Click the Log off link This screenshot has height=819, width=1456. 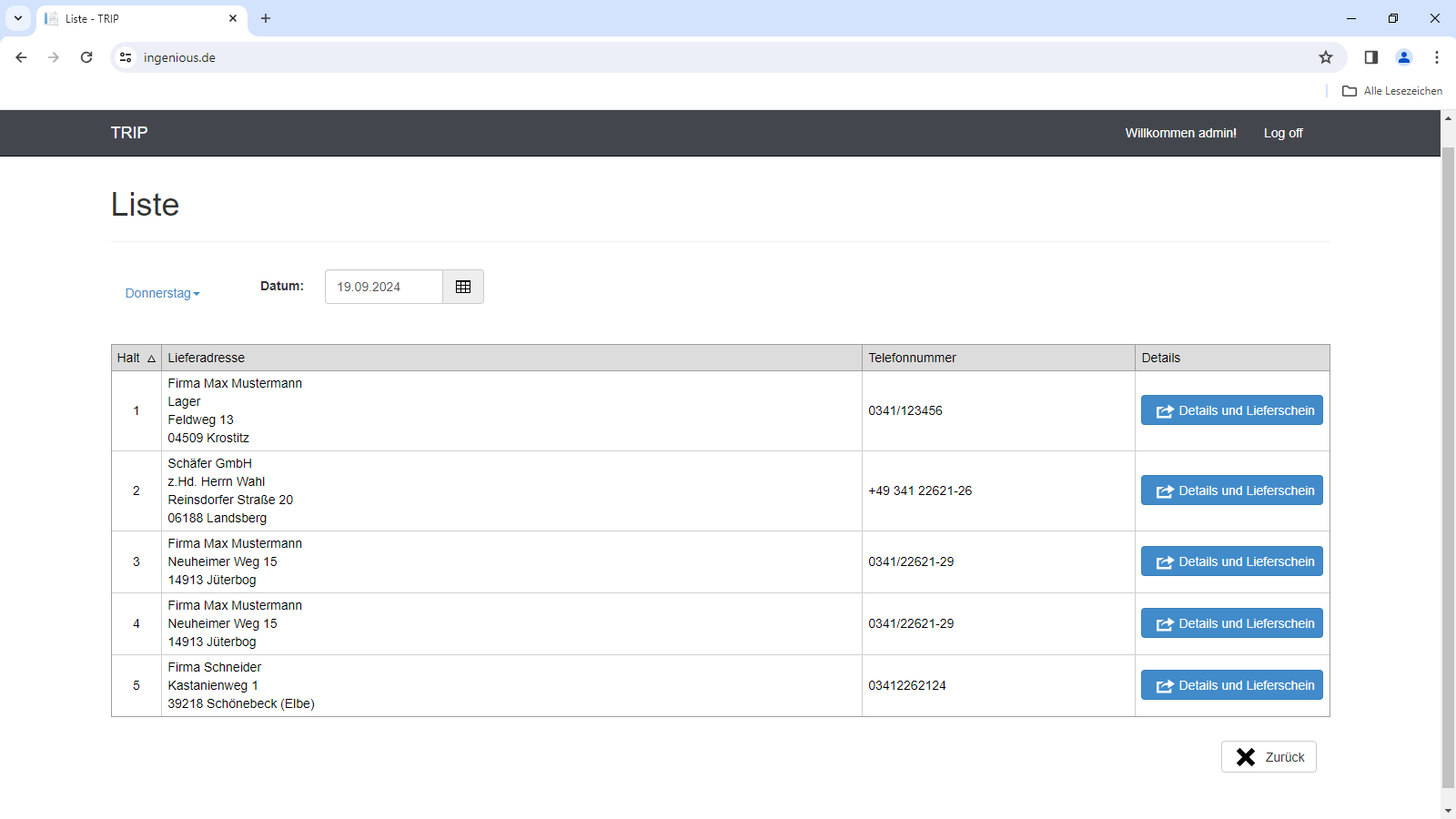coord(1283,133)
